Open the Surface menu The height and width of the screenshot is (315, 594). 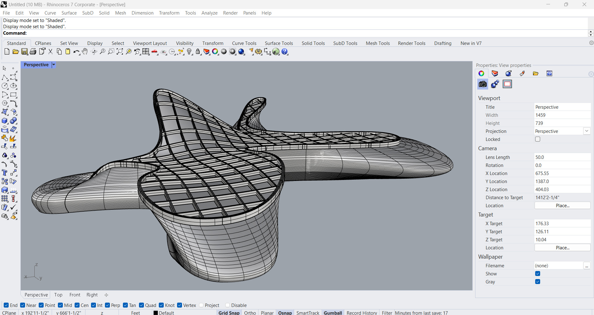point(69,13)
